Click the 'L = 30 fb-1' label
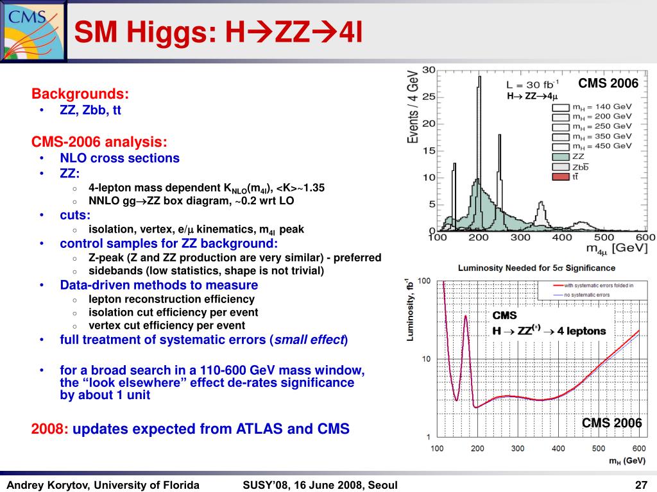 click(x=532, y=85)
